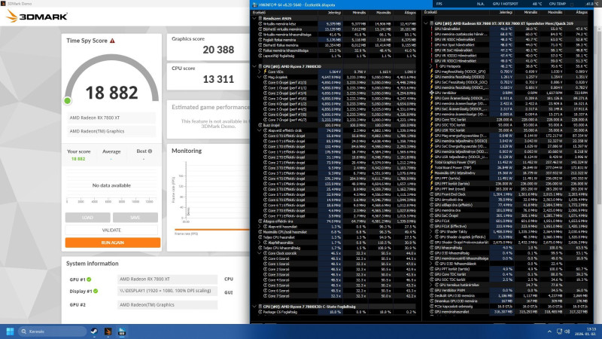Viewport: 602px width, 339px height.
Task: Collapse the Core Clock szorzók subtree
Action: pyautogui.click(x=260, y=253)
